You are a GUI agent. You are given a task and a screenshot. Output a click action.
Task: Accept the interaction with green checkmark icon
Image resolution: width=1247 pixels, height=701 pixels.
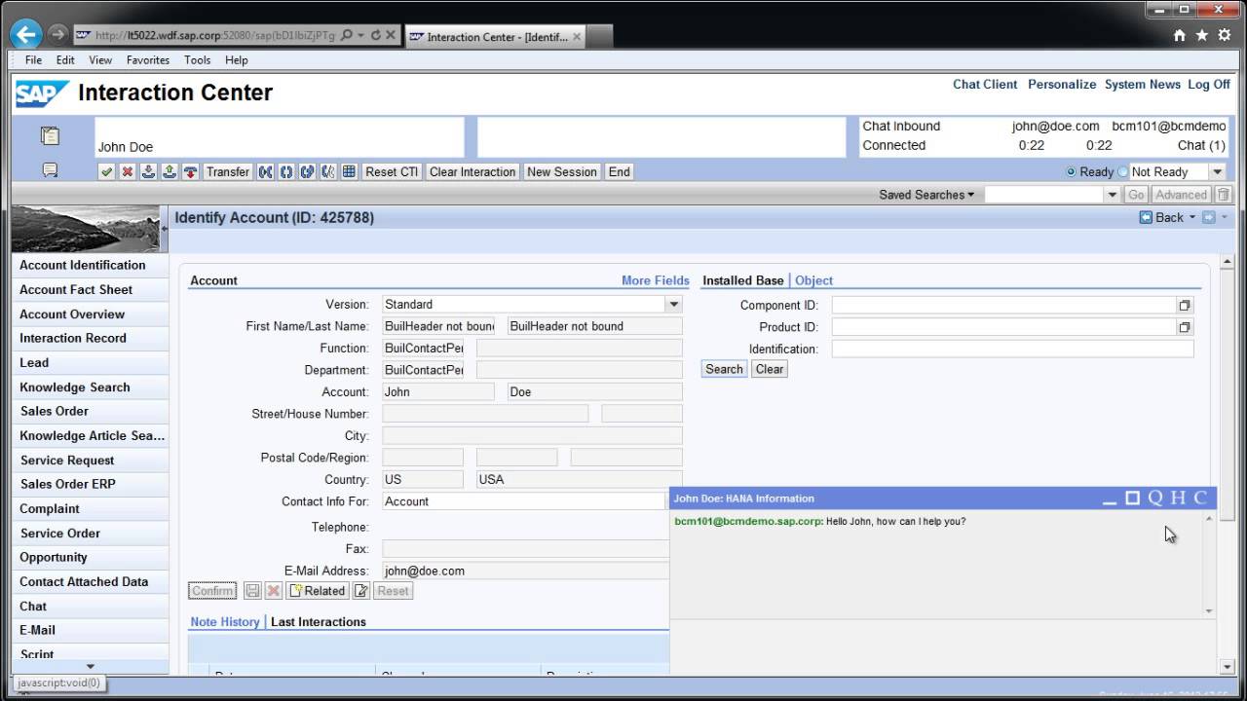(106, 171)
